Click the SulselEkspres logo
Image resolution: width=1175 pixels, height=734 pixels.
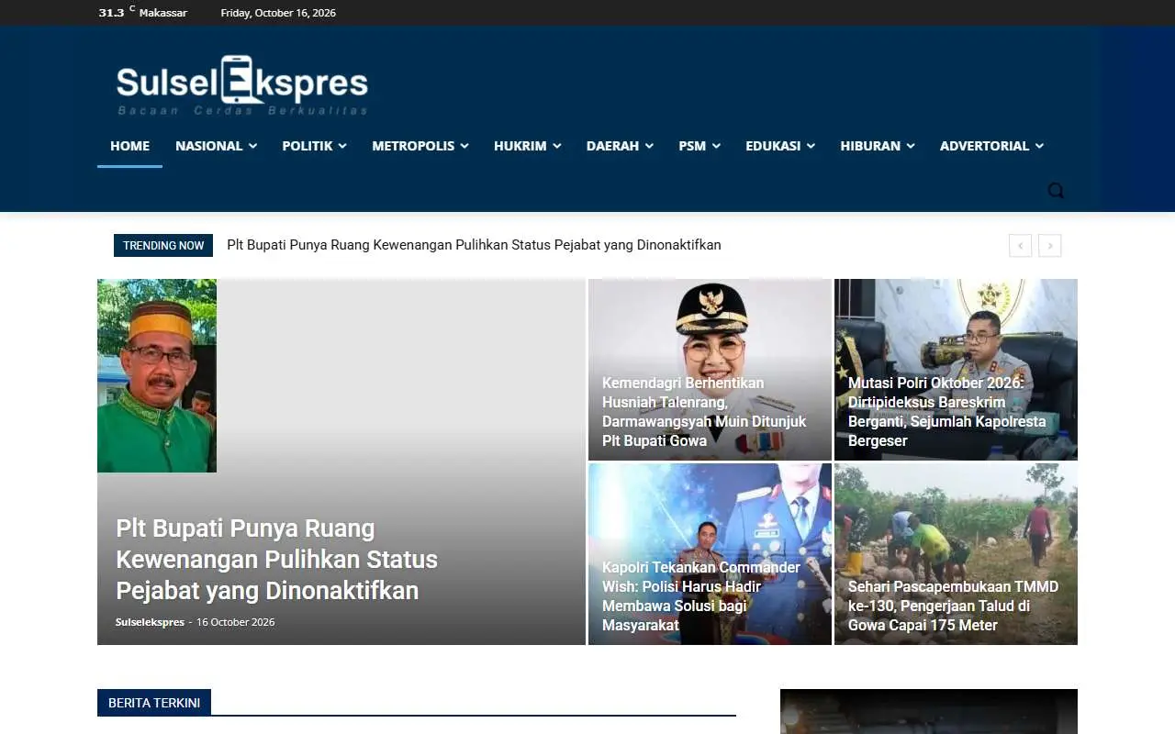tap(242, 85)
